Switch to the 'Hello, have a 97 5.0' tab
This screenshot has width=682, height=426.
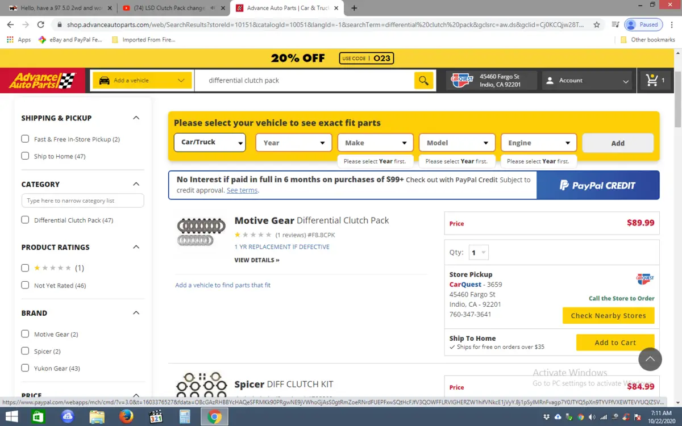[x=59, y=8]
